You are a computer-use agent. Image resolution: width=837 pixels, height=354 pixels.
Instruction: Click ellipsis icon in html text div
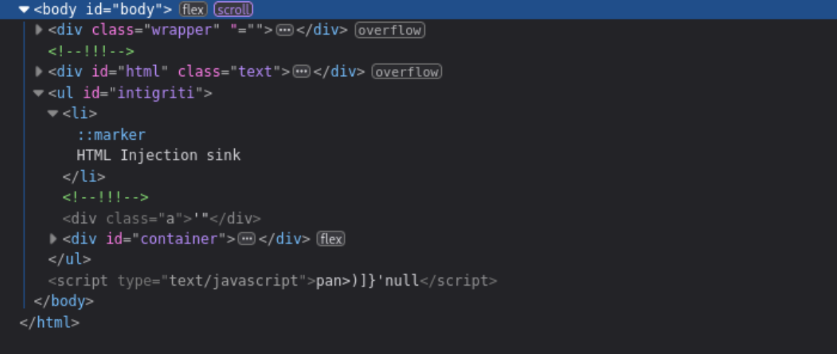pyautogui.click(x=302, y=72)
